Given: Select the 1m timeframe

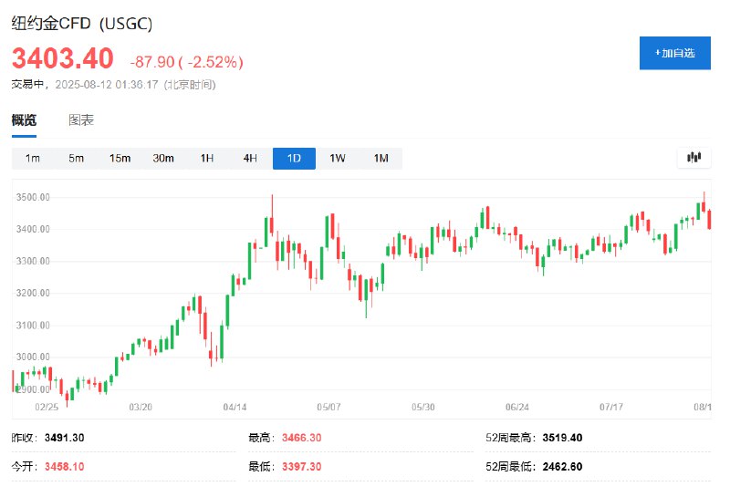Looking at the screenshot, I should (x=33, y=159).
